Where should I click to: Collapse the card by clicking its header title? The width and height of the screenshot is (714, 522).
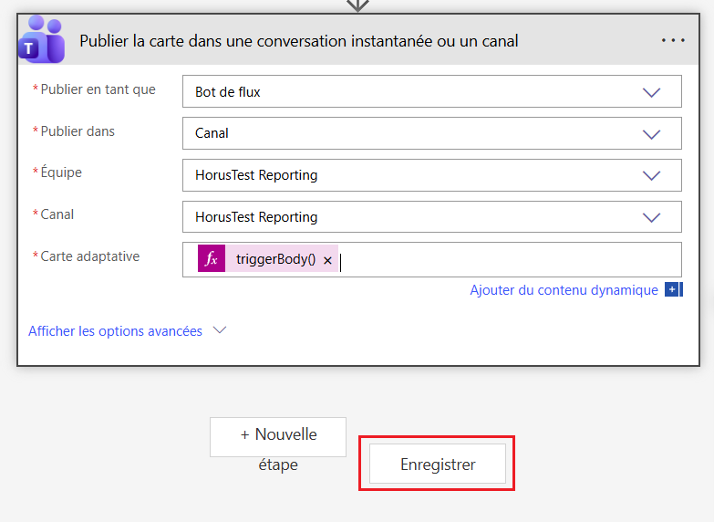tap(299, 41)
